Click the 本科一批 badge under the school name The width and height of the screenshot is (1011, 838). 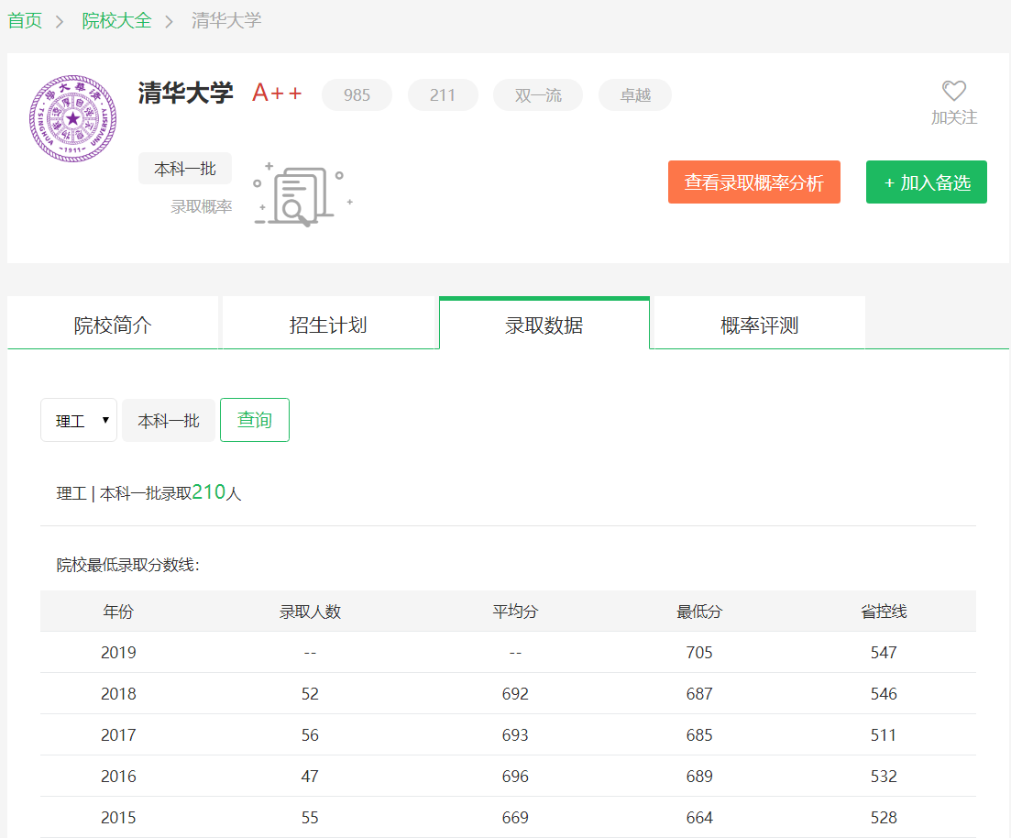coord(185,169)
